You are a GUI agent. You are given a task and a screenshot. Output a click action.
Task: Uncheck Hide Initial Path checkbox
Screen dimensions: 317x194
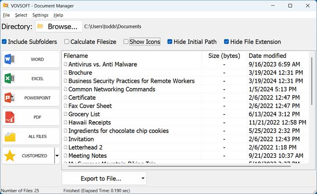tap(169, 42)
